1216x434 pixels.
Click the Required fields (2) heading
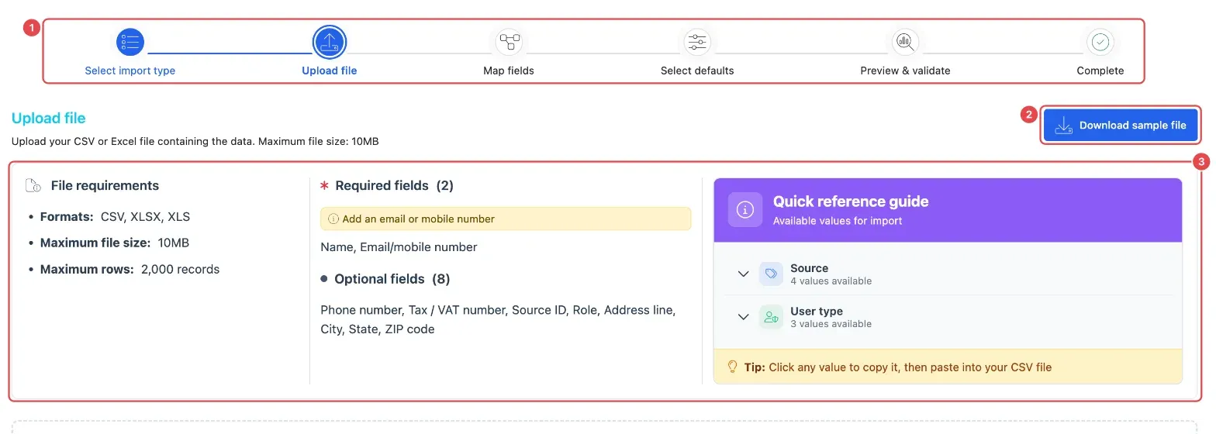[394, 186]
